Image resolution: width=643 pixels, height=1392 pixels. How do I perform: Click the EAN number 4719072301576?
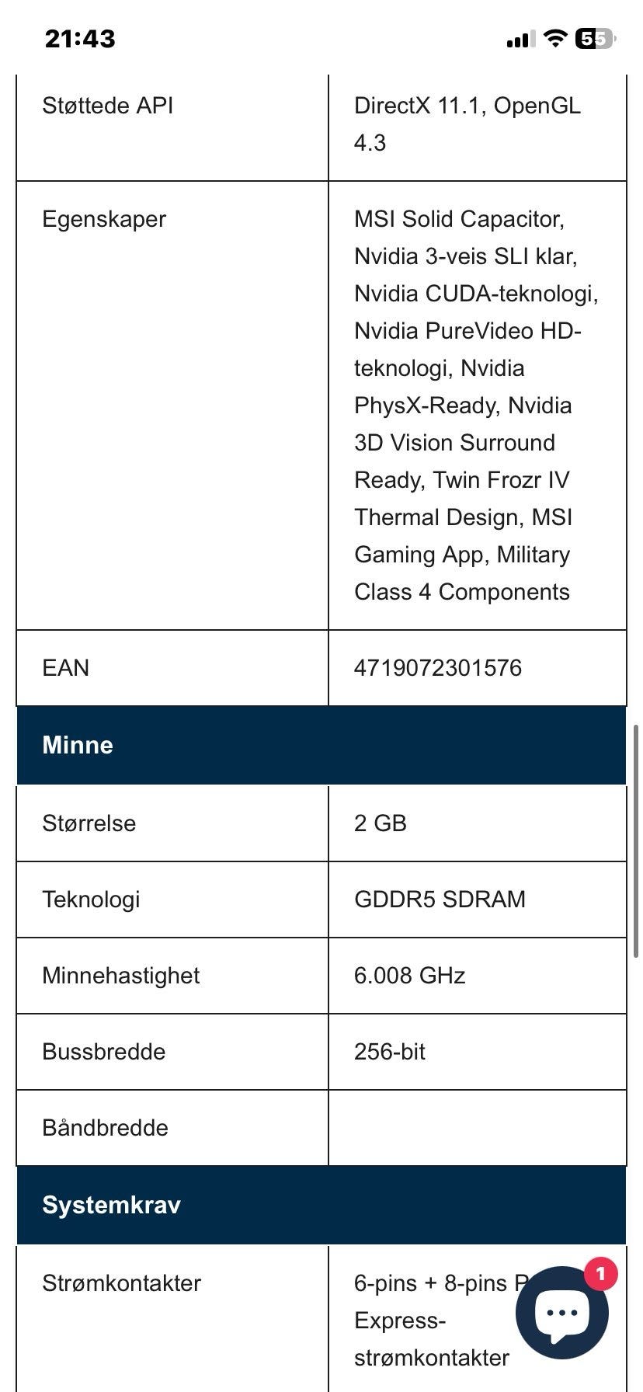click(438, 668)
